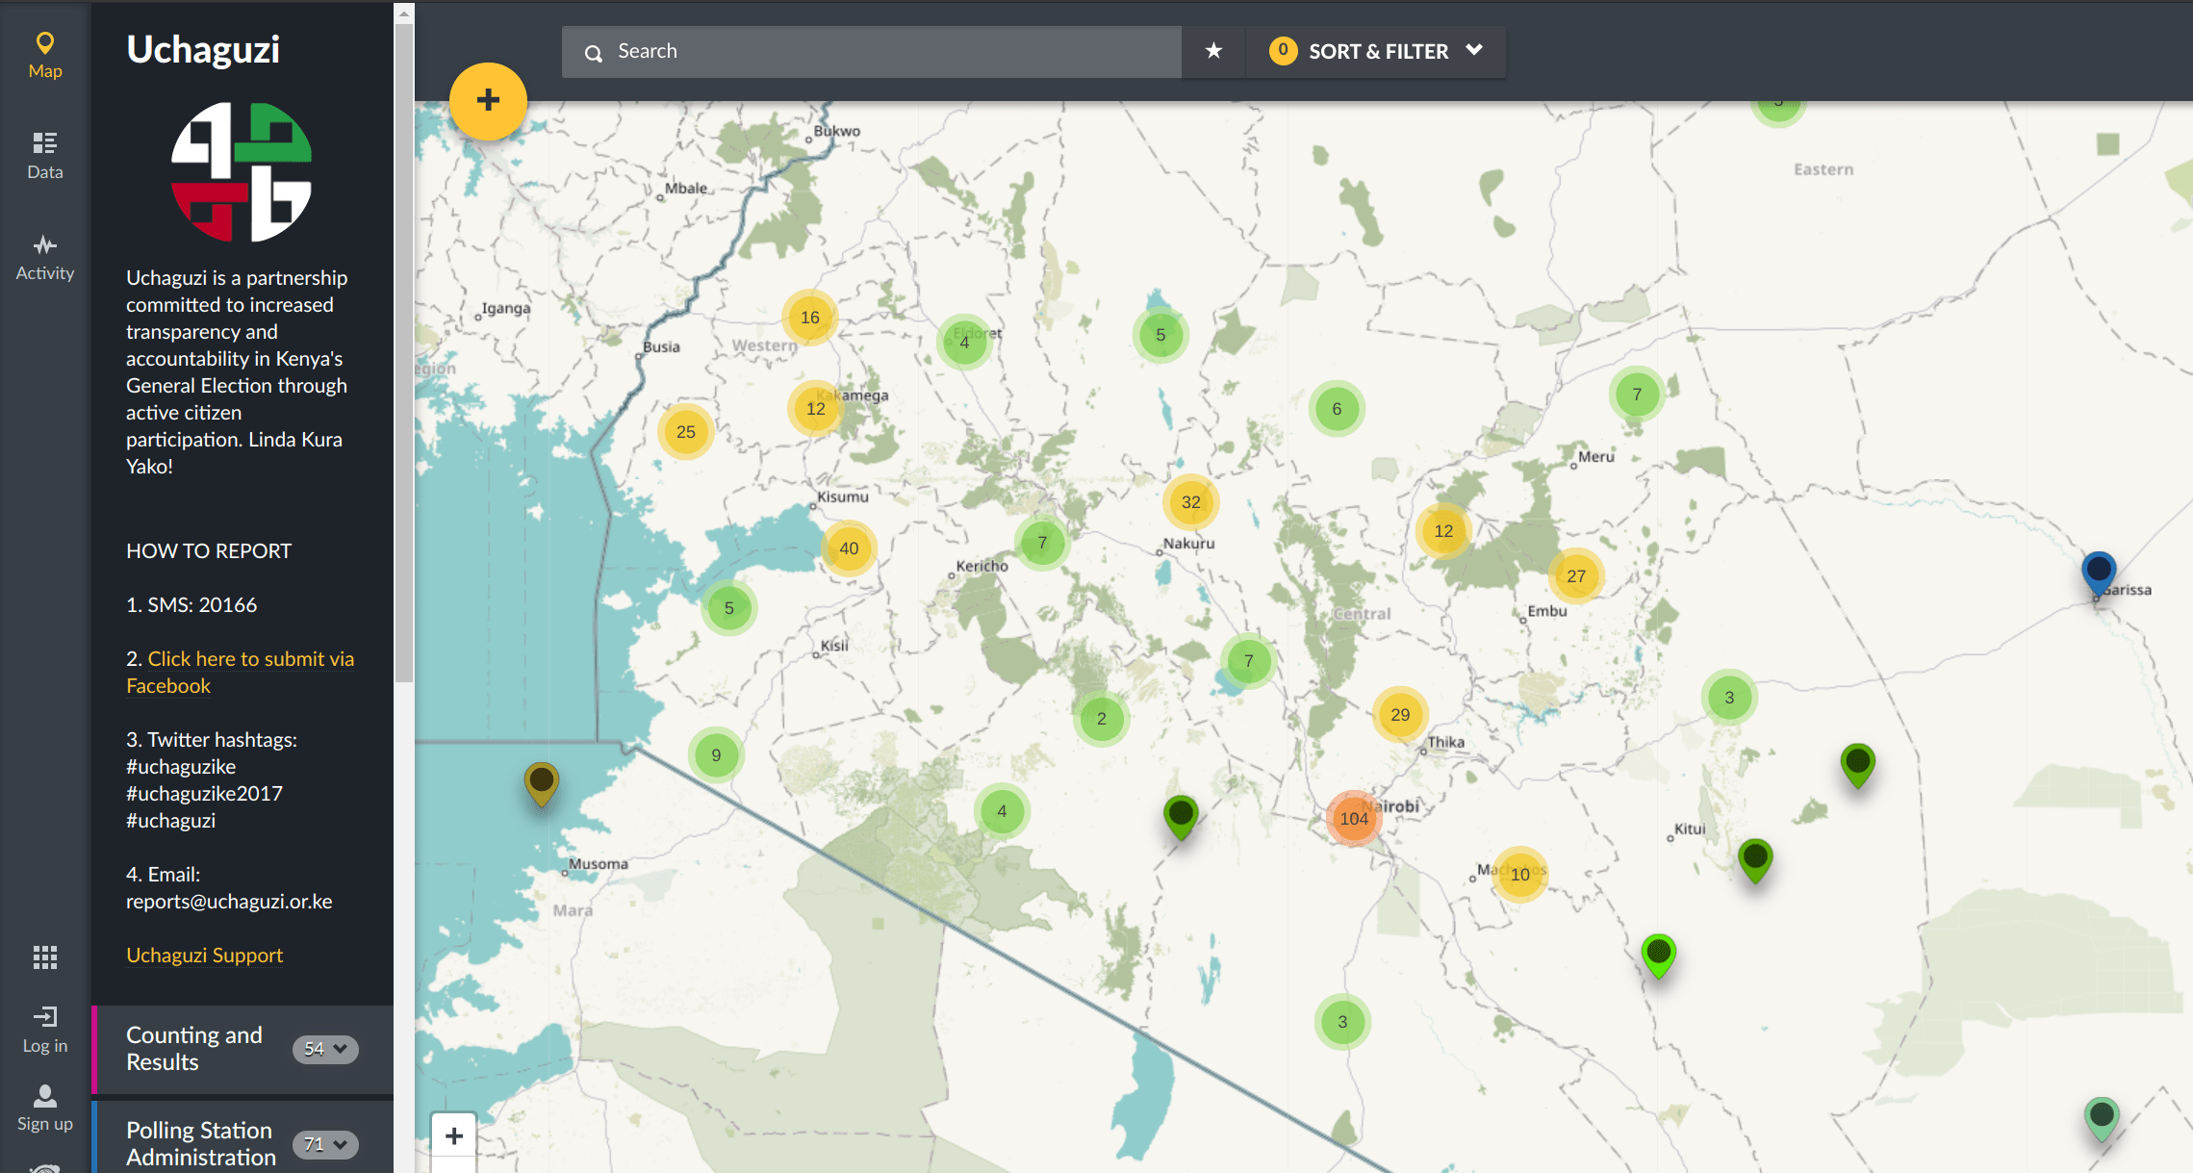Click the star saved searches icon
The width and height of the screenshot is (2193, 1173).
coord(1213,51)
